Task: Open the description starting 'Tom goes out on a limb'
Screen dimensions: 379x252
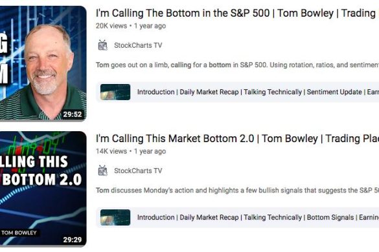Action: (237, 65)
